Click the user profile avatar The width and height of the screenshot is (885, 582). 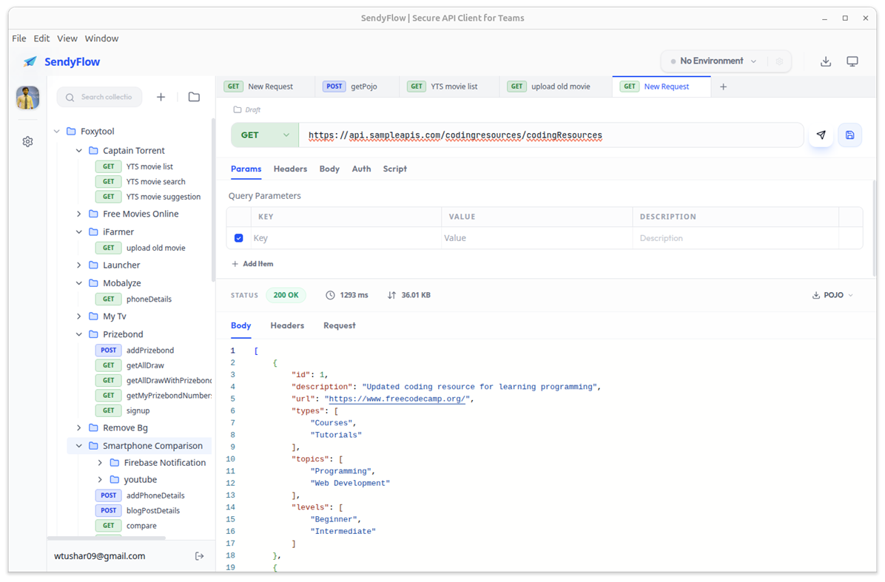coord(27,98)
